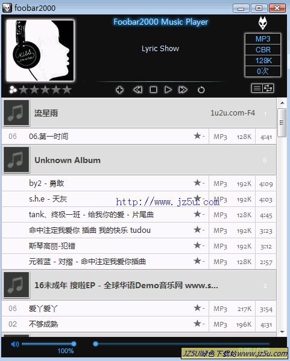Click the Lyric Show panel text
Screen dimensions: 290x361
click(160, 49)
